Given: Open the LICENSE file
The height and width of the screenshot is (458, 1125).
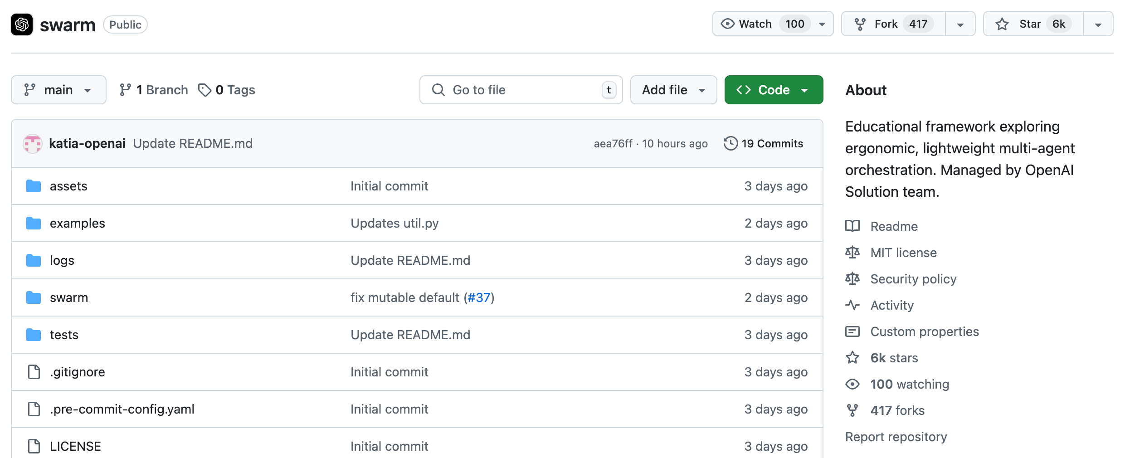Looking at the screenshot, I should tap(75, 446).
